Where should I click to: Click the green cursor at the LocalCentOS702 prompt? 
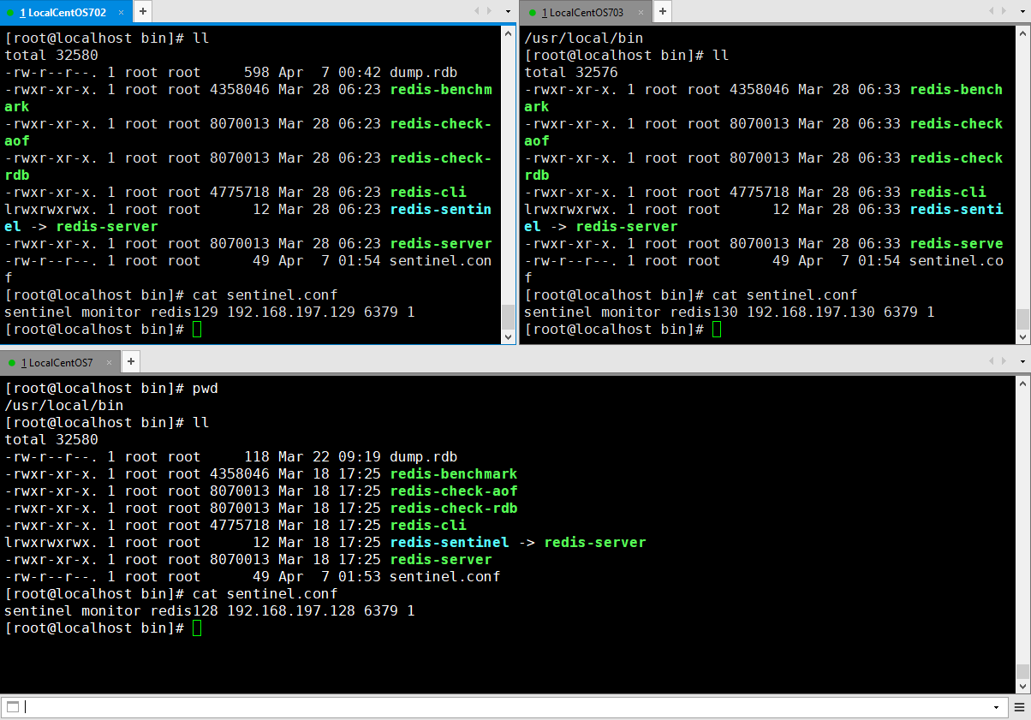(x=197, y=330)
